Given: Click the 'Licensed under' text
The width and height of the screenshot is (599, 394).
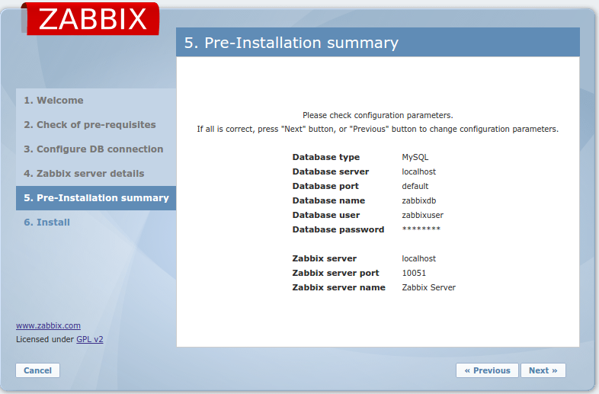Looking at the screenshot, I should [45, 339].
